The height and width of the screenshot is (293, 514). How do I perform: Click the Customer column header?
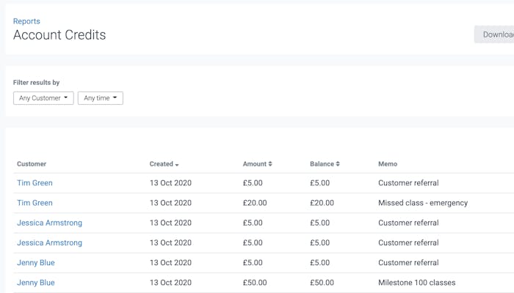[32, 164]
